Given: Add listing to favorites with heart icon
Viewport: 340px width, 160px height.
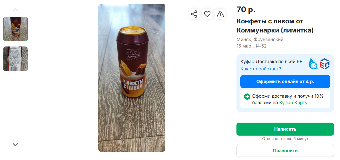Looking at the screenshot, I should (207, 14).
